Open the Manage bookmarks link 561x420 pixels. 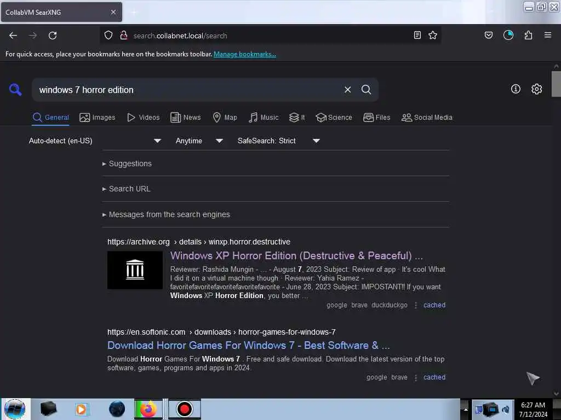tap(245, 54)
